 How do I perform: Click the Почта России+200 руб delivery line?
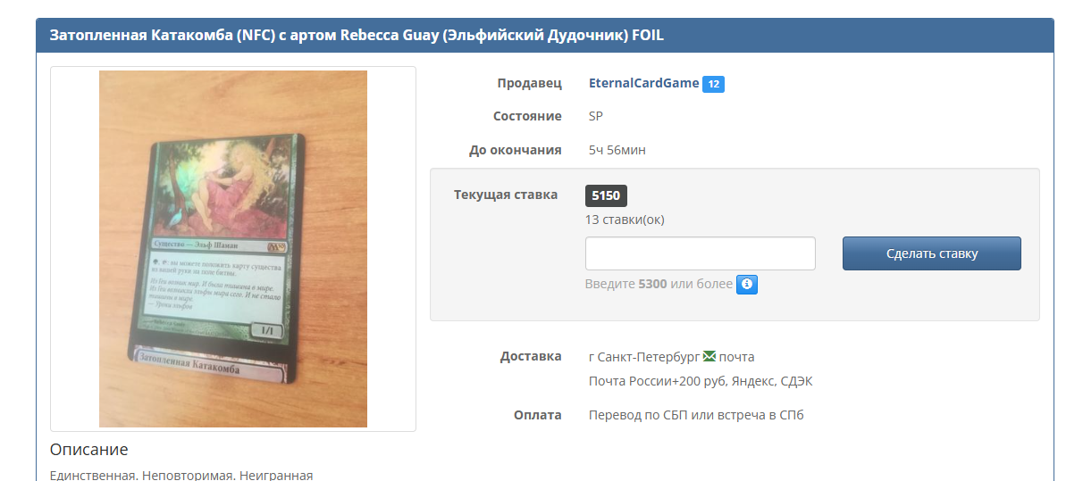point(701,381)
